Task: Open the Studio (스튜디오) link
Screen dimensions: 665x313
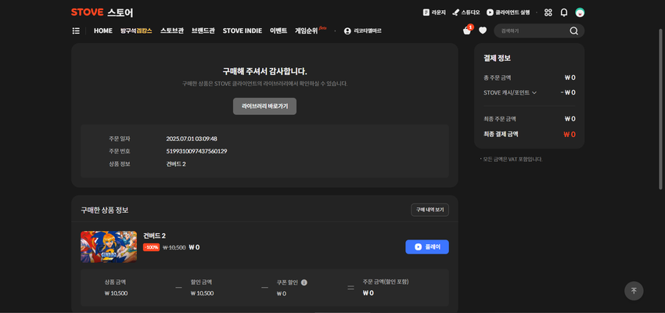Action: tap(466, 13)
